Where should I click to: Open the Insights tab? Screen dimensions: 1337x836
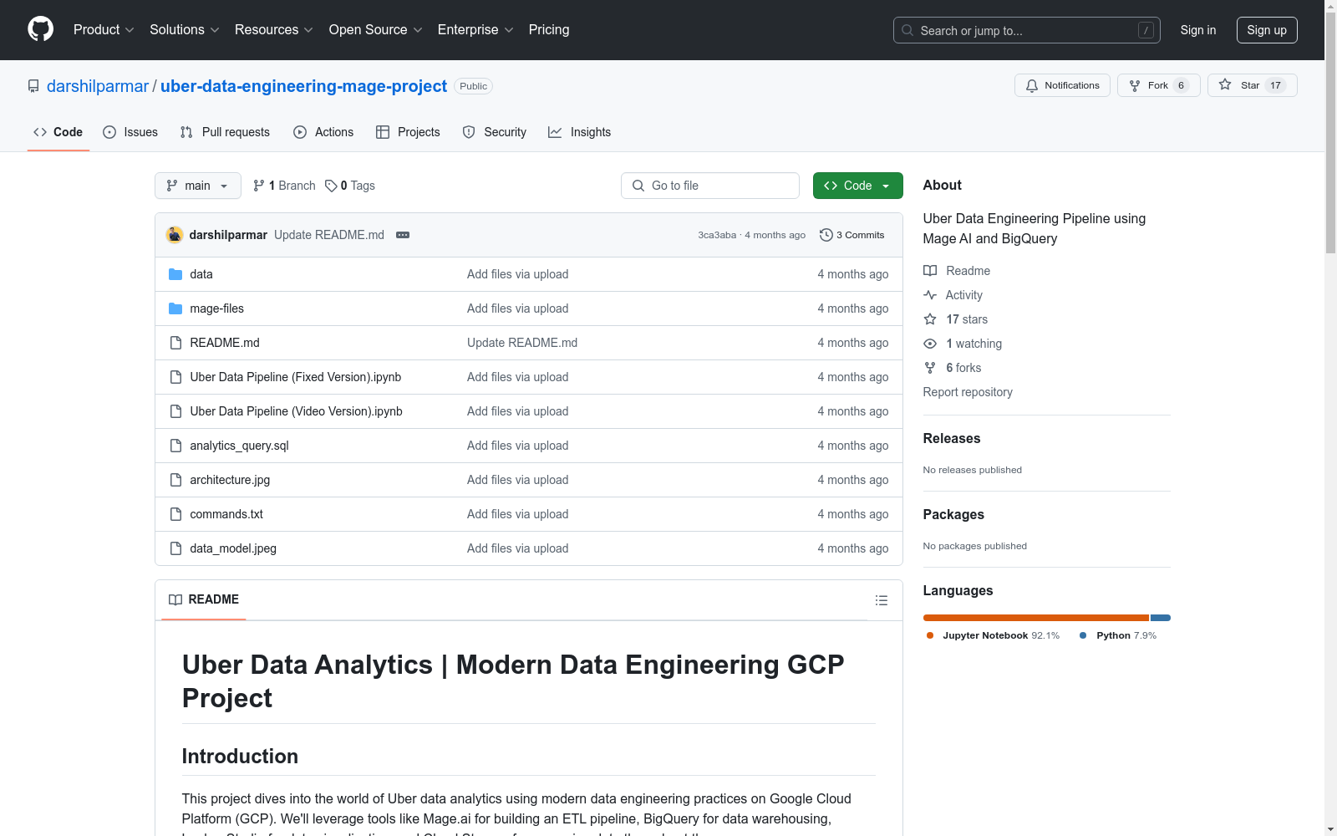tap(580, 132)
